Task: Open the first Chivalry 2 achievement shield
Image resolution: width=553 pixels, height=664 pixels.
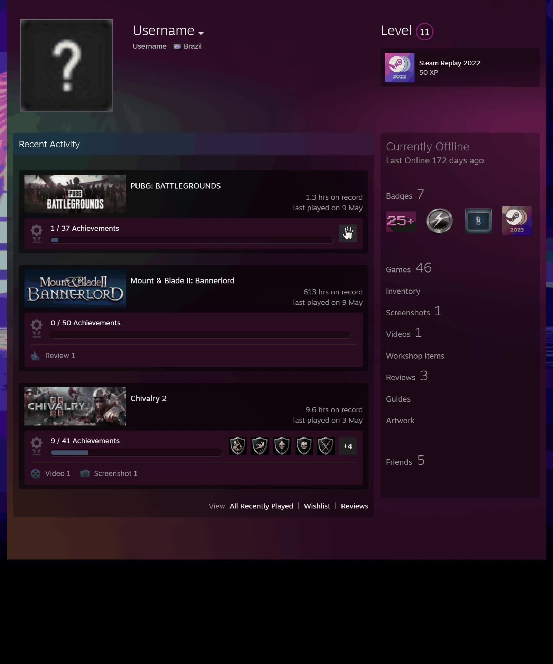Action: (238, 446)
